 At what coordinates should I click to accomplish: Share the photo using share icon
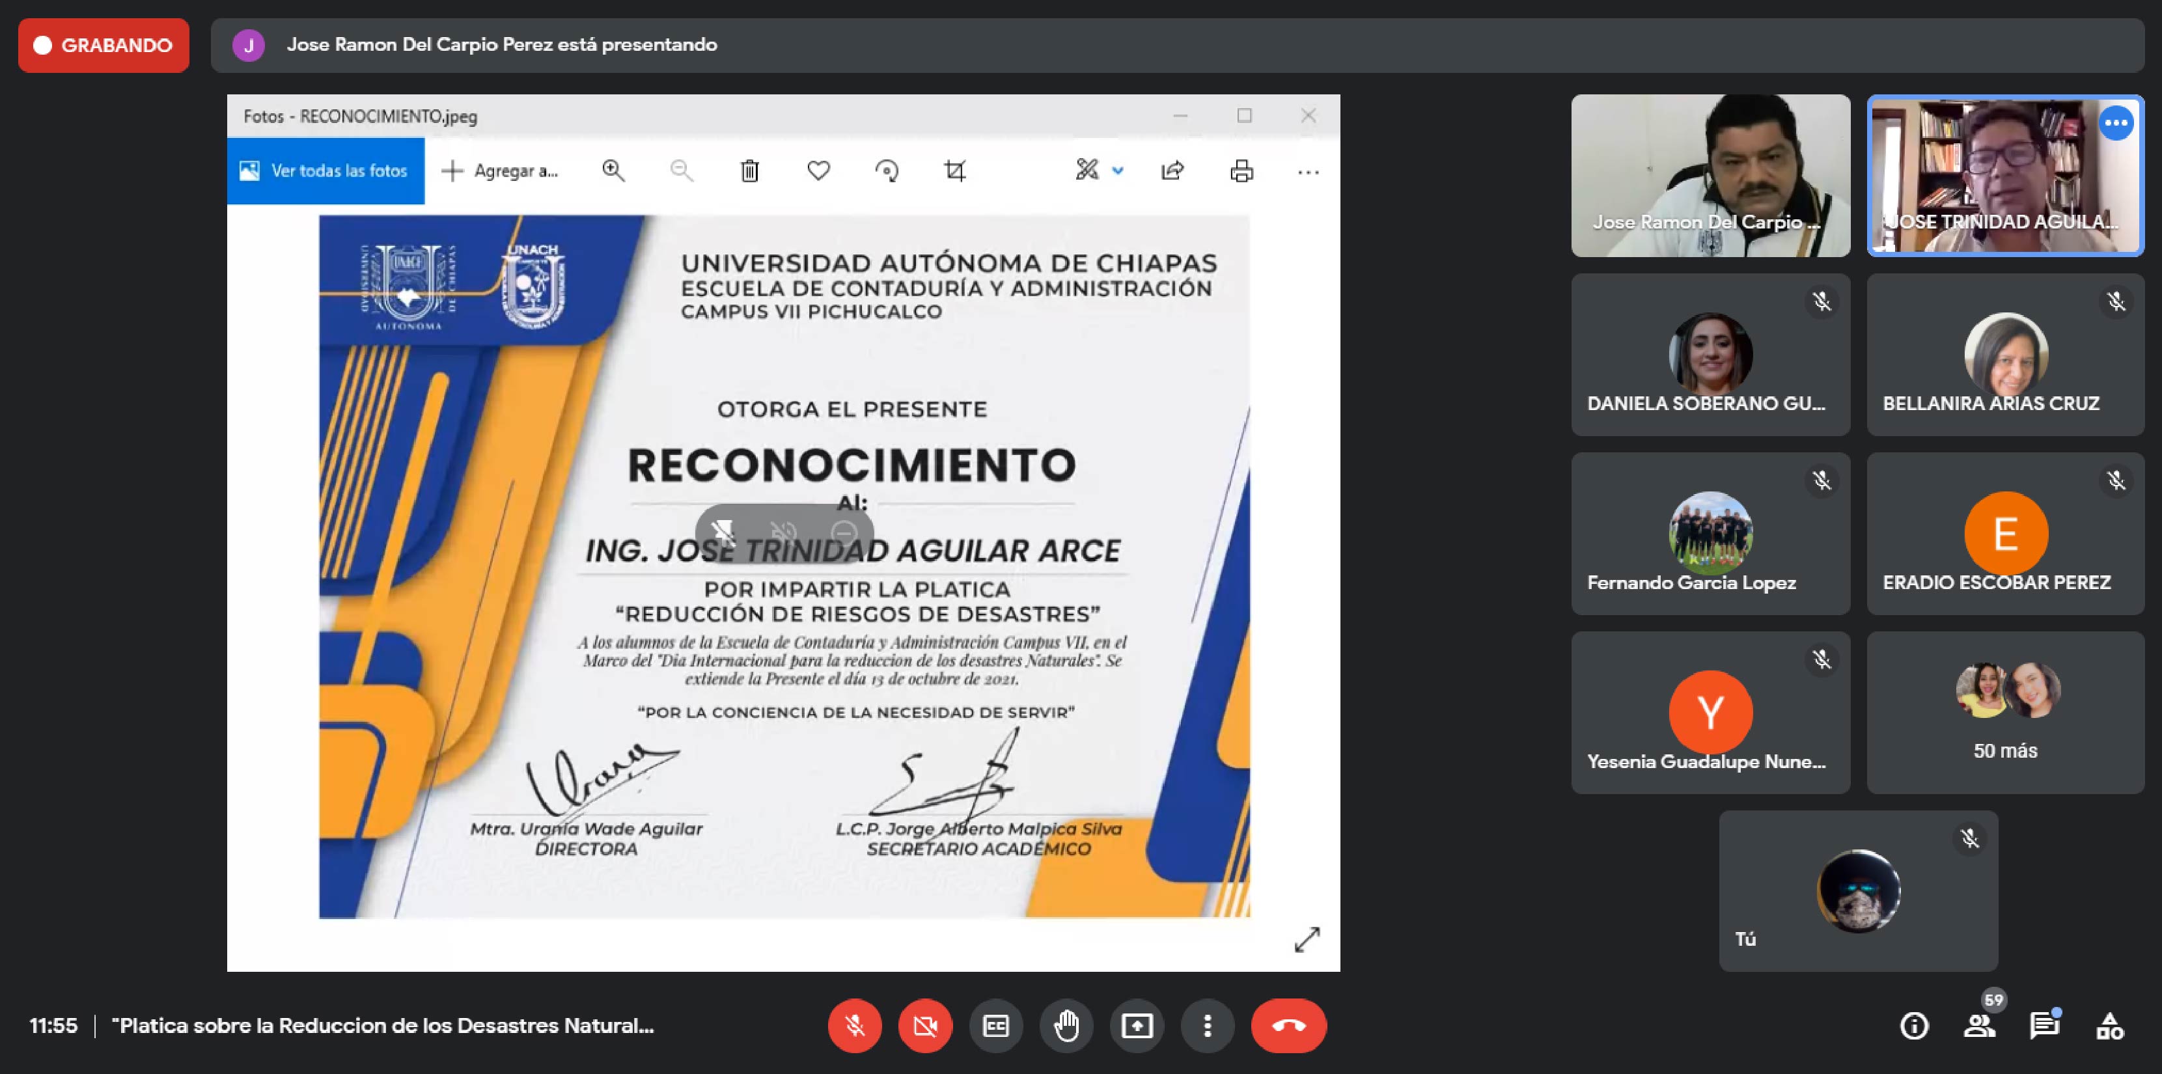click(1172, 171)
